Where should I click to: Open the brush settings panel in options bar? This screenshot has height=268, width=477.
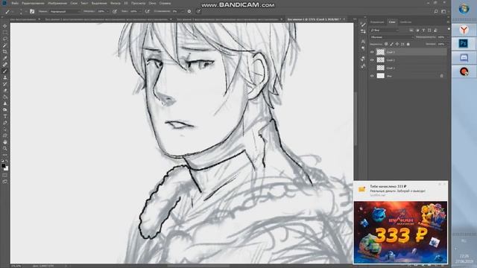(32, 11)
